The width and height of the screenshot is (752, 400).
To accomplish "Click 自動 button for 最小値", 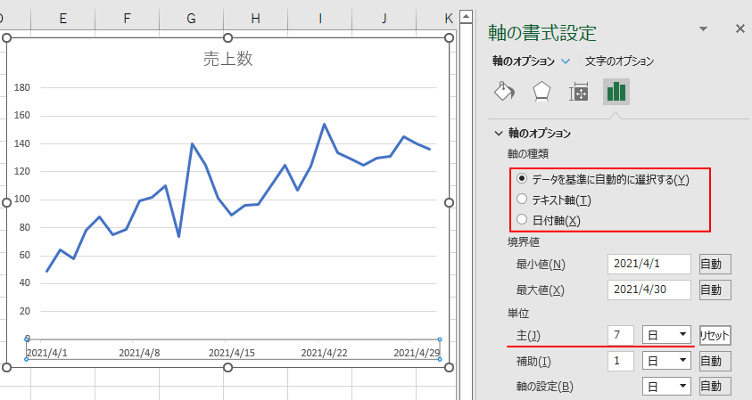I will tap(715, 265).
